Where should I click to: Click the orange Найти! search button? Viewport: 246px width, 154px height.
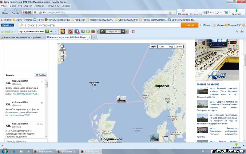click(x=189, y=25)
